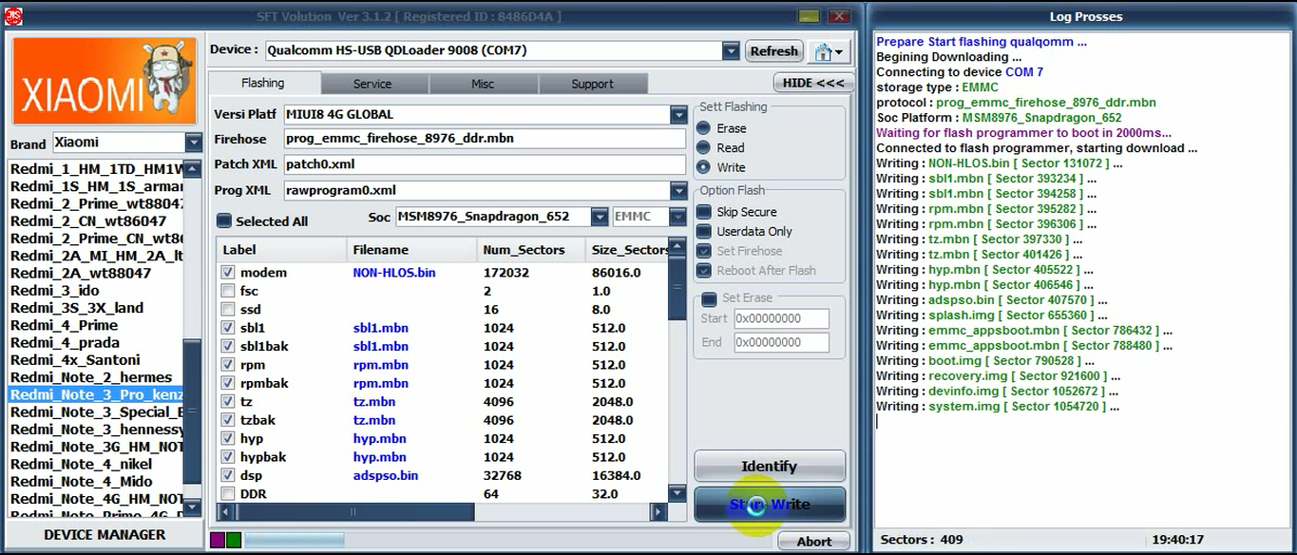Click the erase Start address field
This screenshot has width=1297, height=555.
click(x=781, y=318)
